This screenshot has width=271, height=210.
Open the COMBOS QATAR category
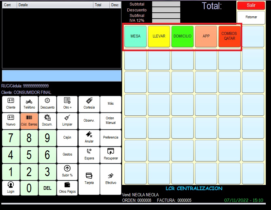(x=229, y=37)
